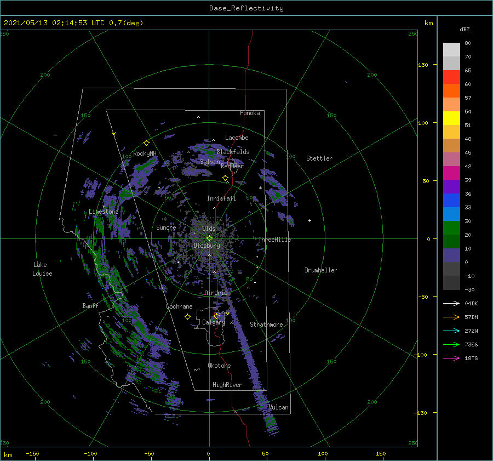The image size is (493, 461).
Task: Click the Stettler label
Action: pyautogui.click(x=319, y=158)
